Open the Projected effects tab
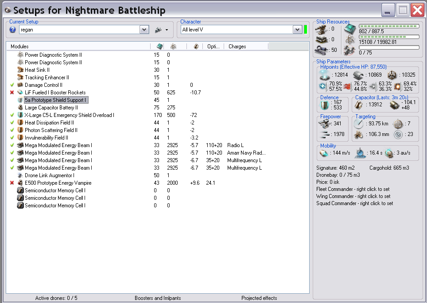This screenshot has width=427, height=303. [259, 298]
